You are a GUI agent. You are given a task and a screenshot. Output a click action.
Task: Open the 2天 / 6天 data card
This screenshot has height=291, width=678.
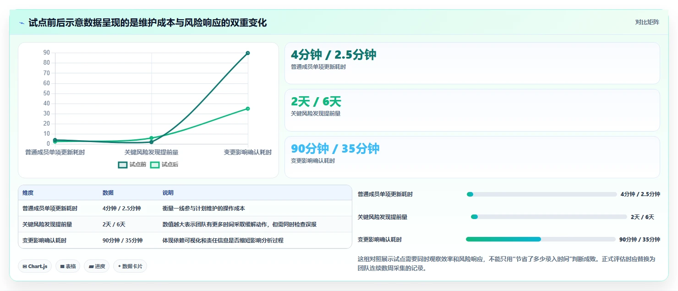(472, 110)
